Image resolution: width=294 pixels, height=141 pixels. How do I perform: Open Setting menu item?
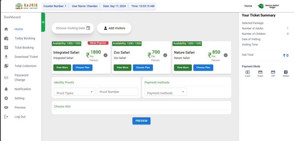19,98
